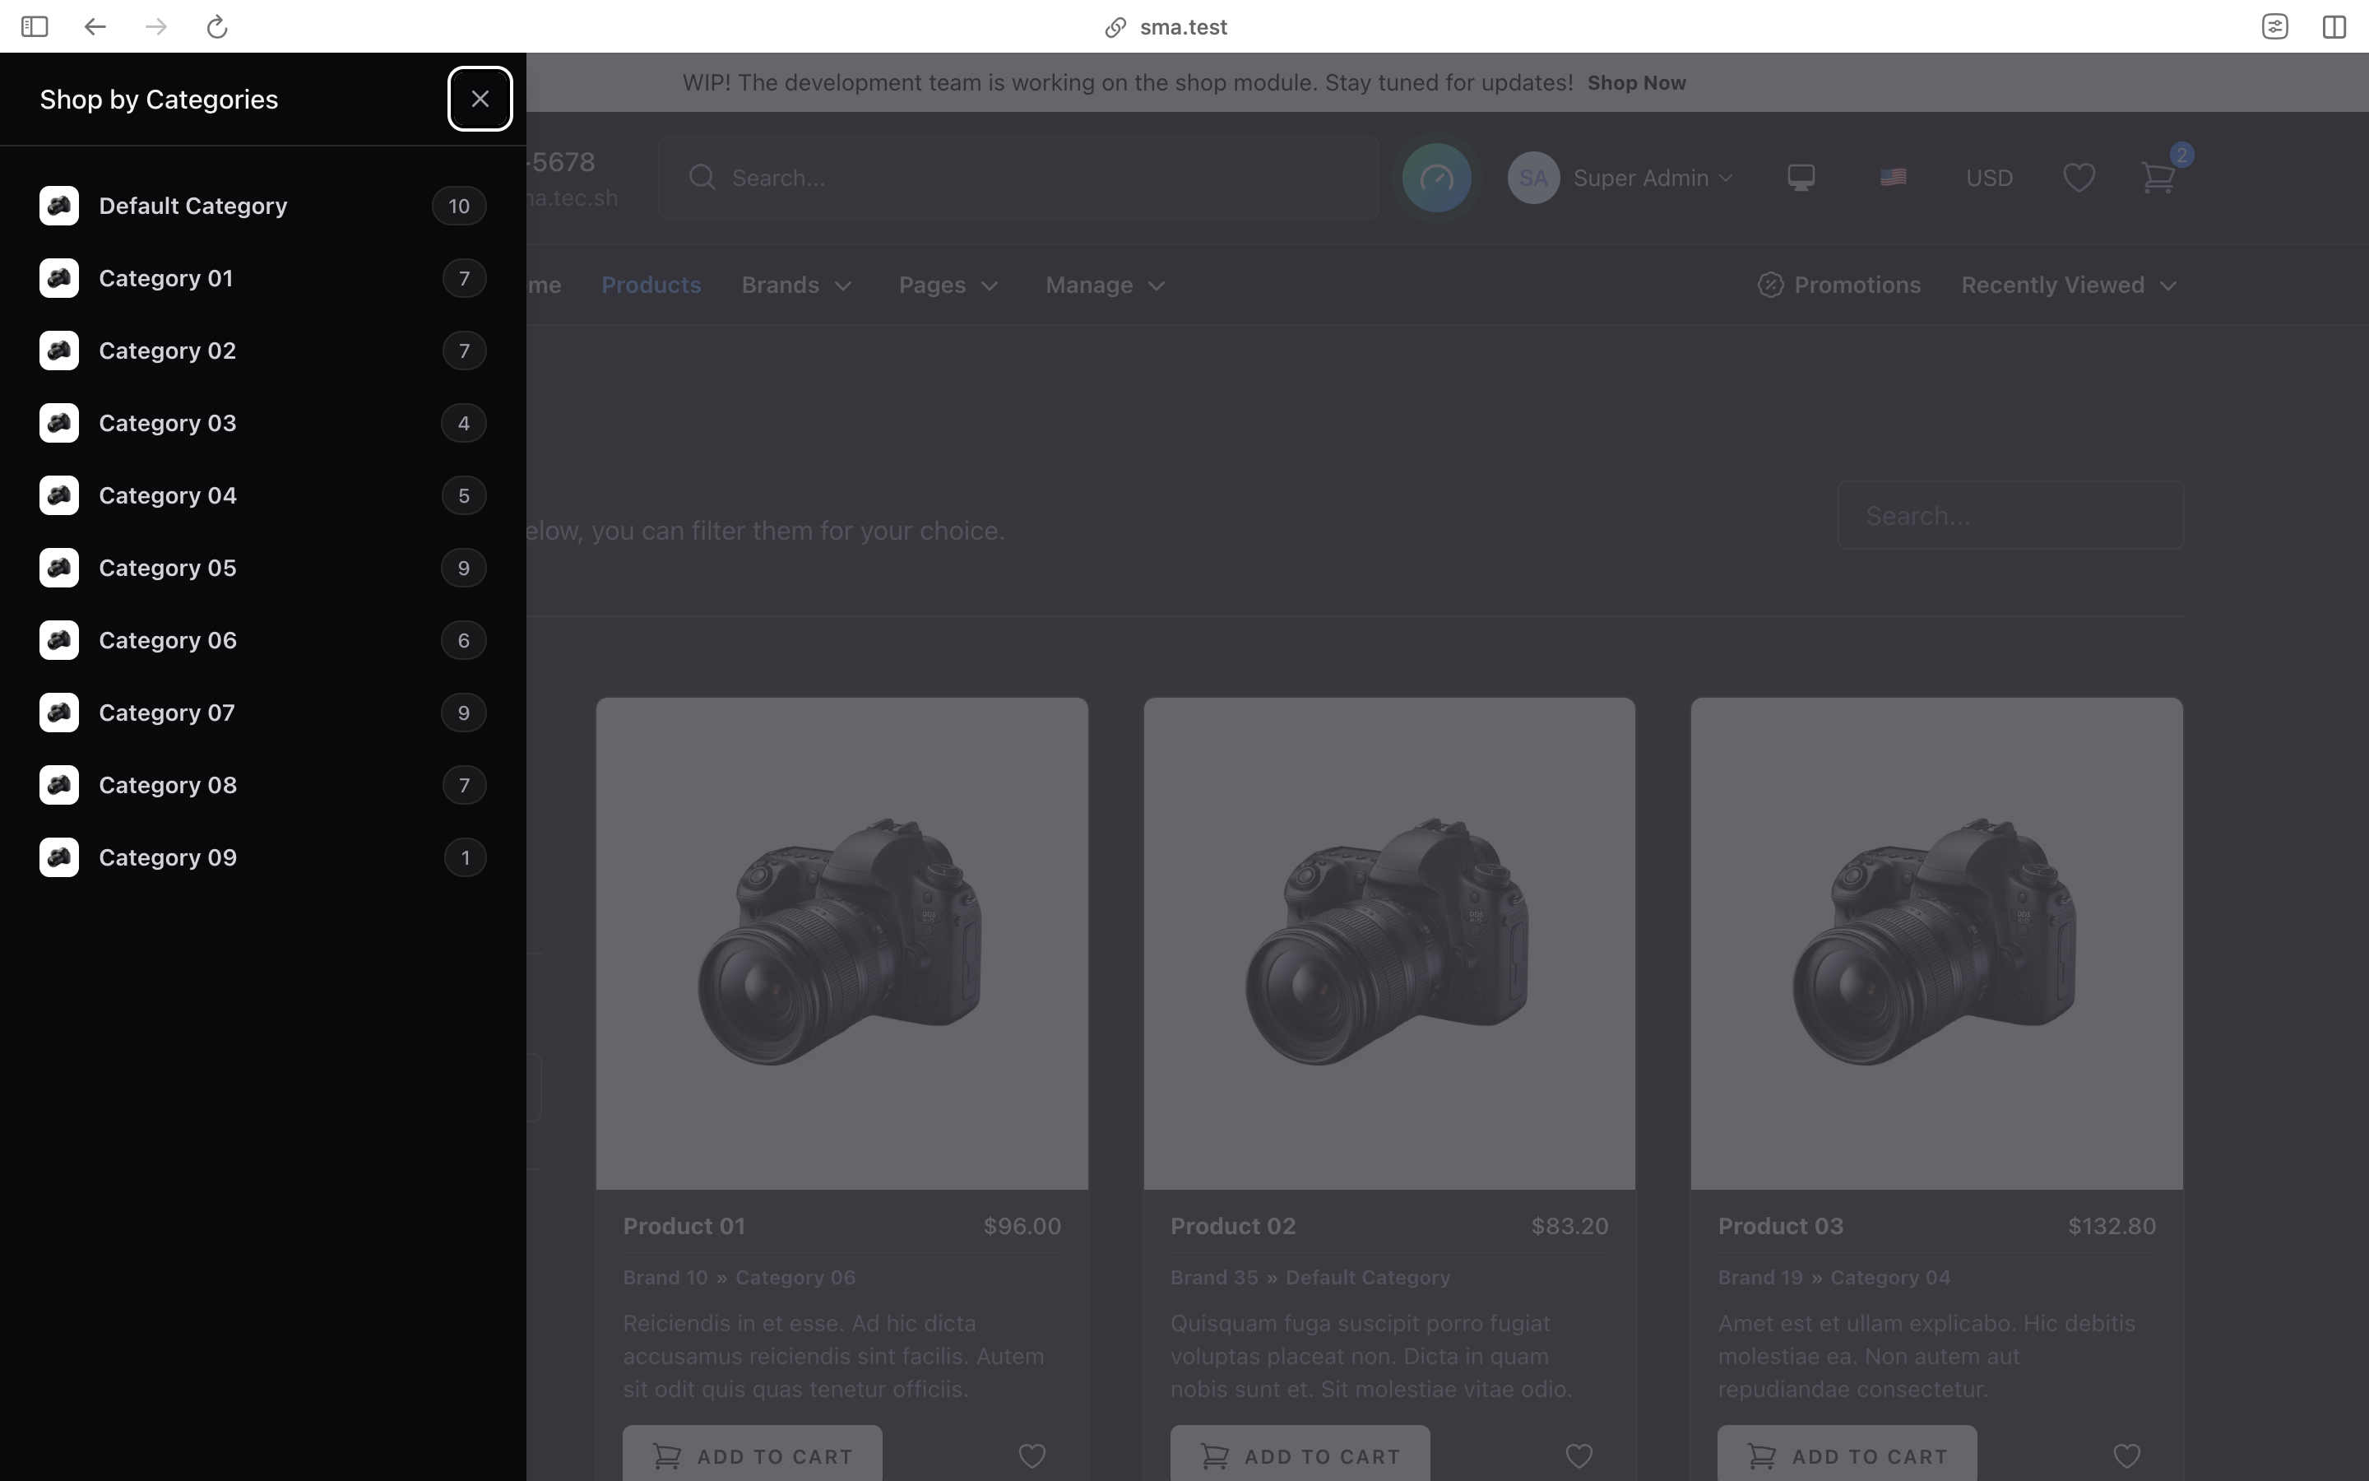
Task: Reload the page
Action: point(217,26)
